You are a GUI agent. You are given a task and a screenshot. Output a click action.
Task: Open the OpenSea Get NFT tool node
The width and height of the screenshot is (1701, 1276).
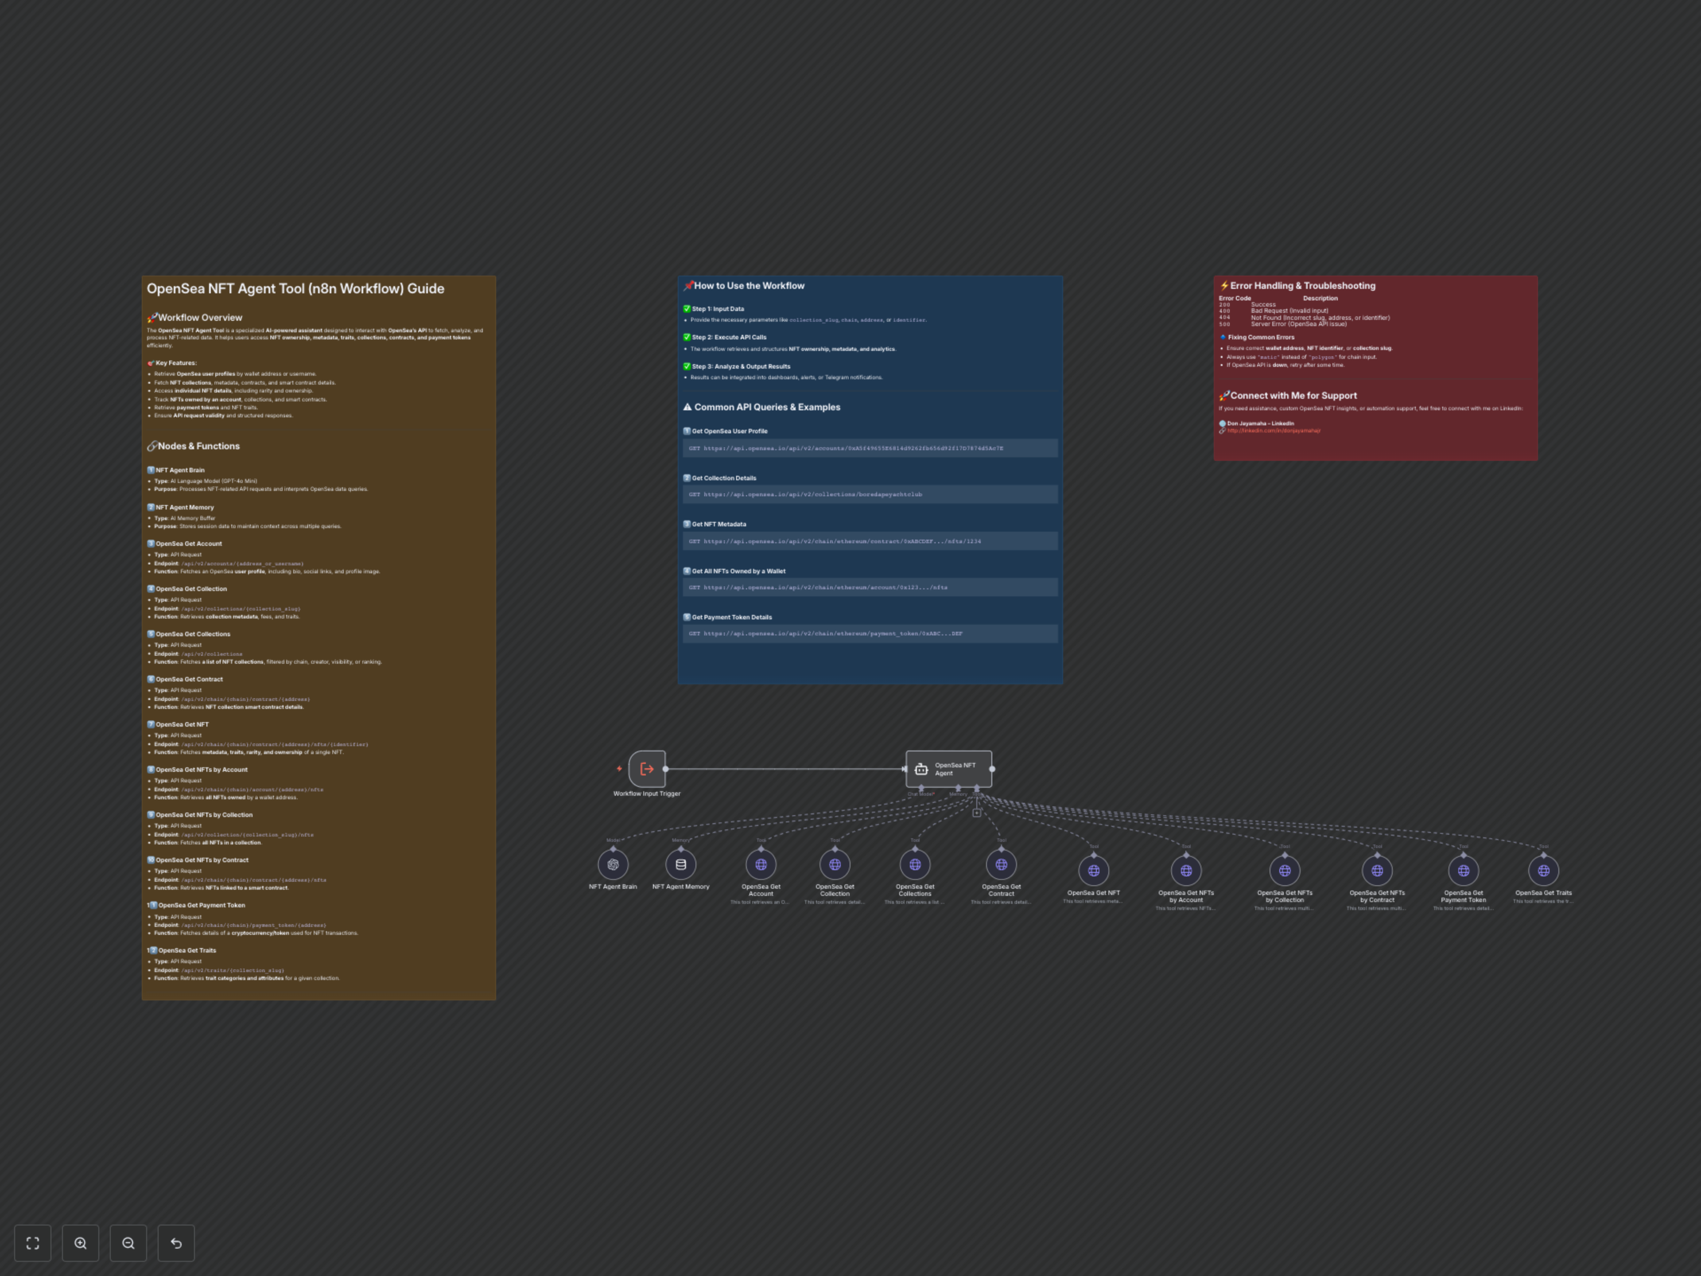coord(1094,871)
